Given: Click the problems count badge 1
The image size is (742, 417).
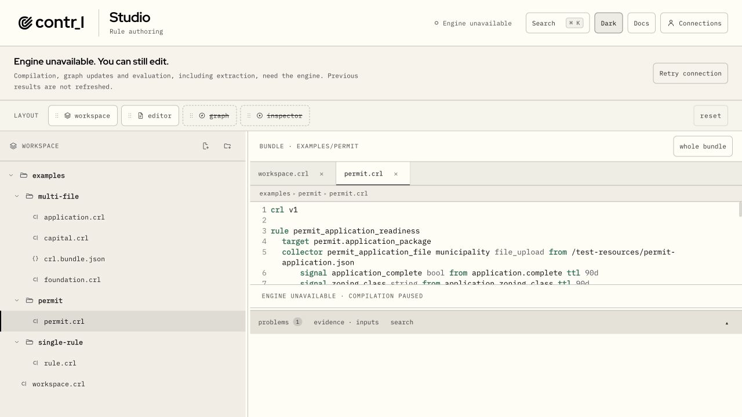Looking at the screenshot, I should click(297, 322).
